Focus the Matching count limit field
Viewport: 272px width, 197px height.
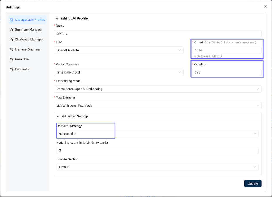pyautogui.click(x=157, y=151)
